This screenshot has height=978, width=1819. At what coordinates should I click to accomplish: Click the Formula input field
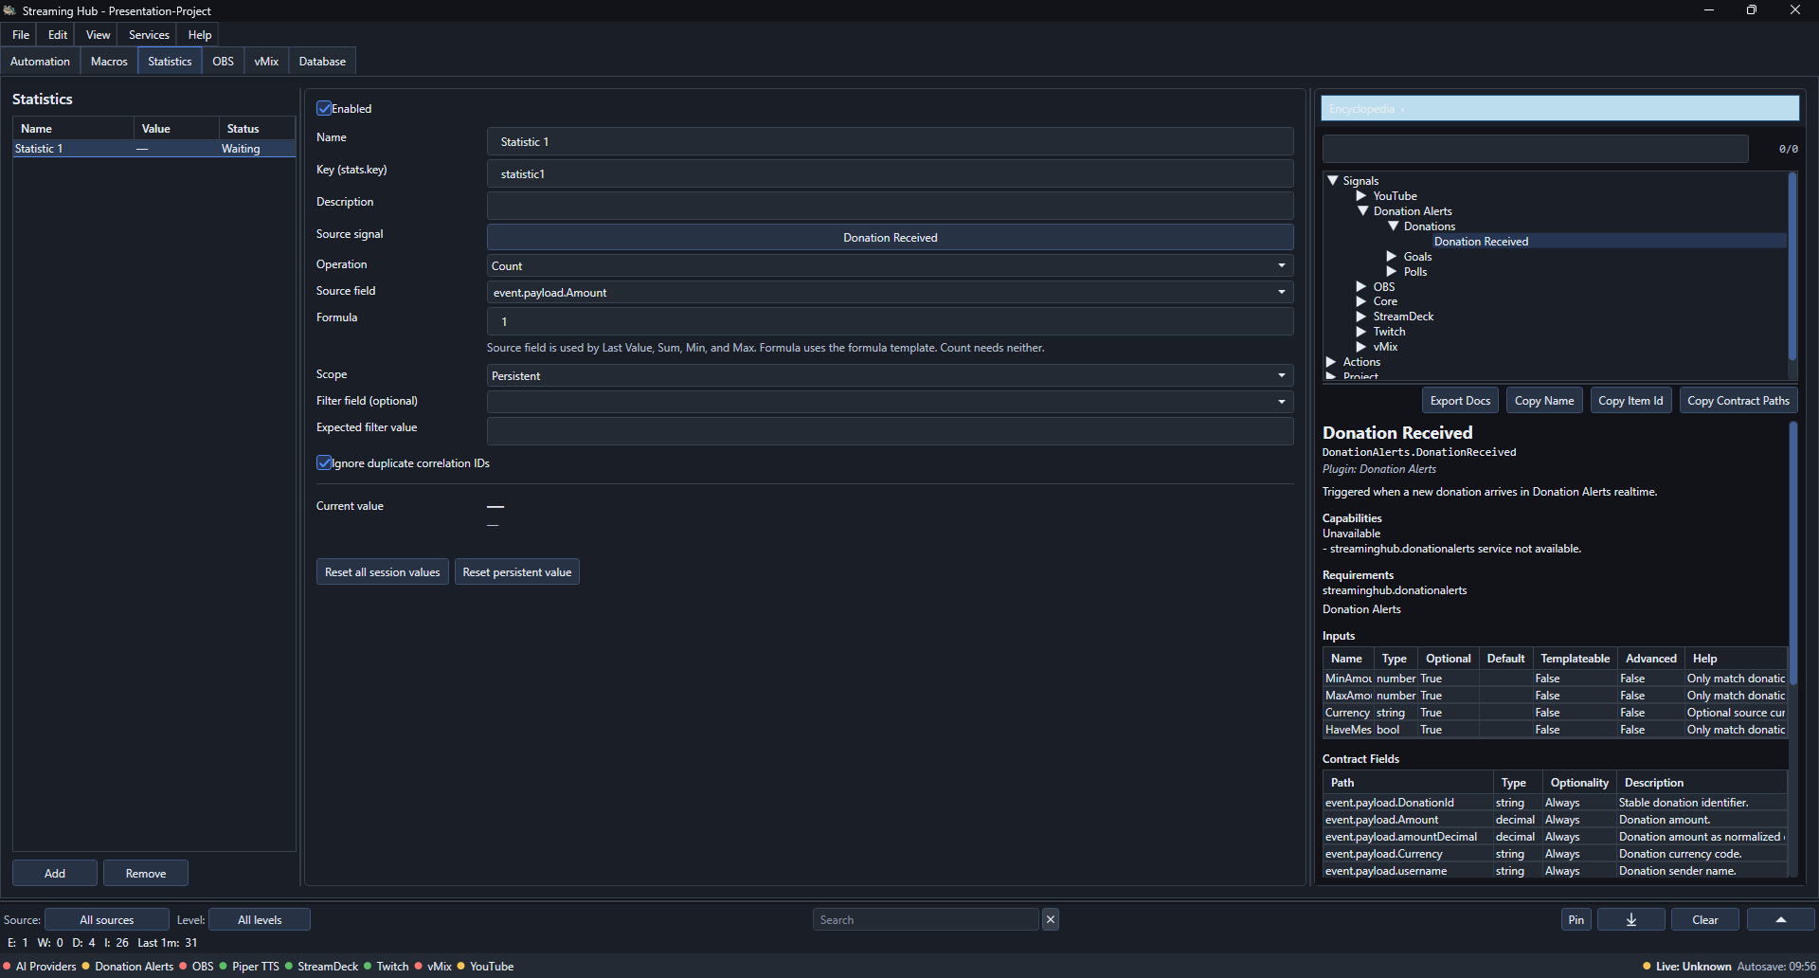890,321
